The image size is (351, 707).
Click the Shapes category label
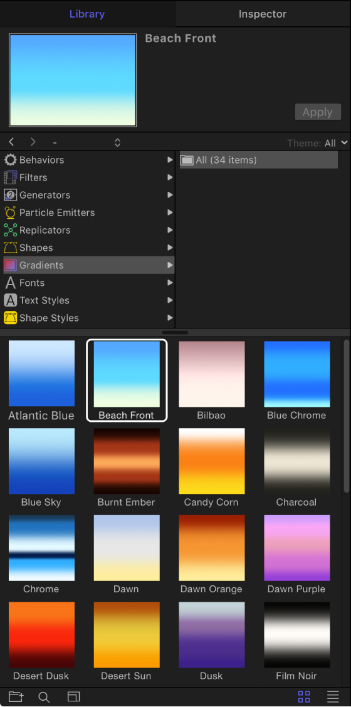point(36,248)
